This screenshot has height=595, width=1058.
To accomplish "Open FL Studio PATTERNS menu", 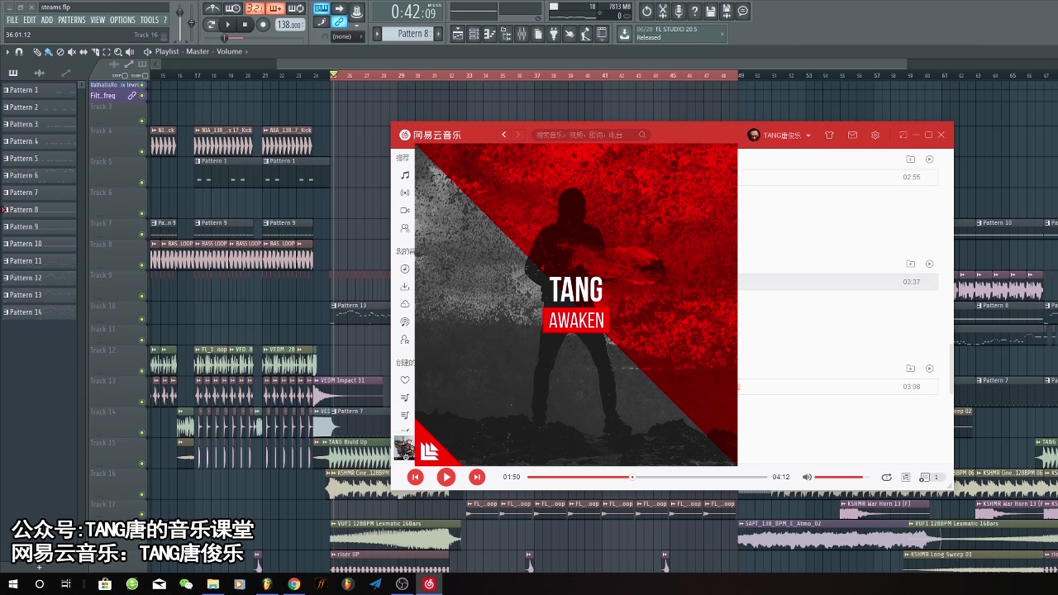I will 72,20.
